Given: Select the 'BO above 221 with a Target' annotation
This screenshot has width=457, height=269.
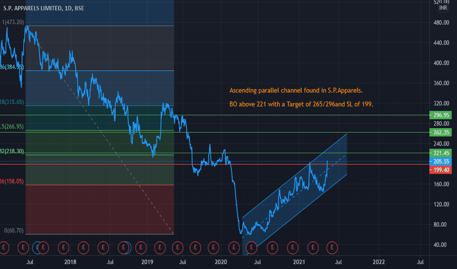Looking at the screenshot, I should [x=301, y=104].
